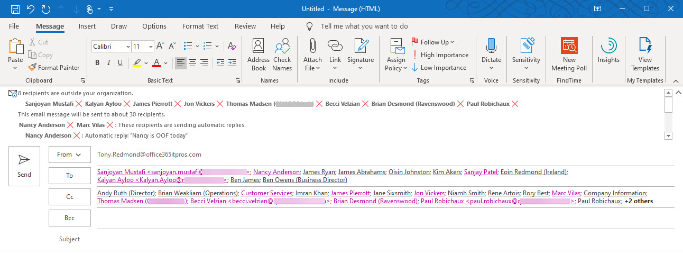The height and width of the screenshot is (263, 683).
Task: Switch to the Draw tab
Action: (x=119, y=26)
